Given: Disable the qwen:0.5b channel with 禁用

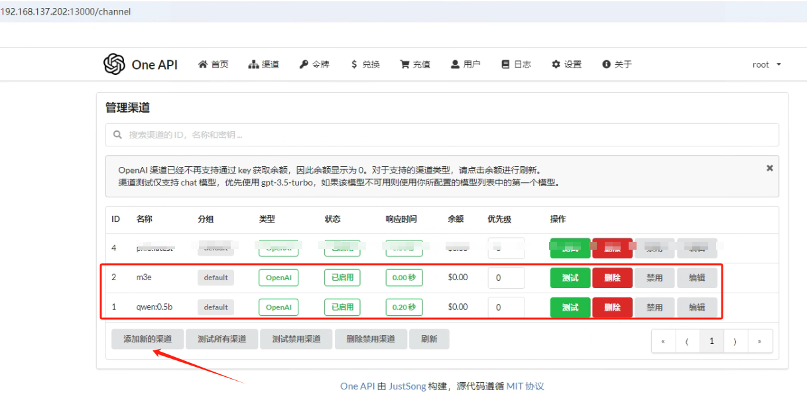Looking at the screenshot, I should point(654,307).
